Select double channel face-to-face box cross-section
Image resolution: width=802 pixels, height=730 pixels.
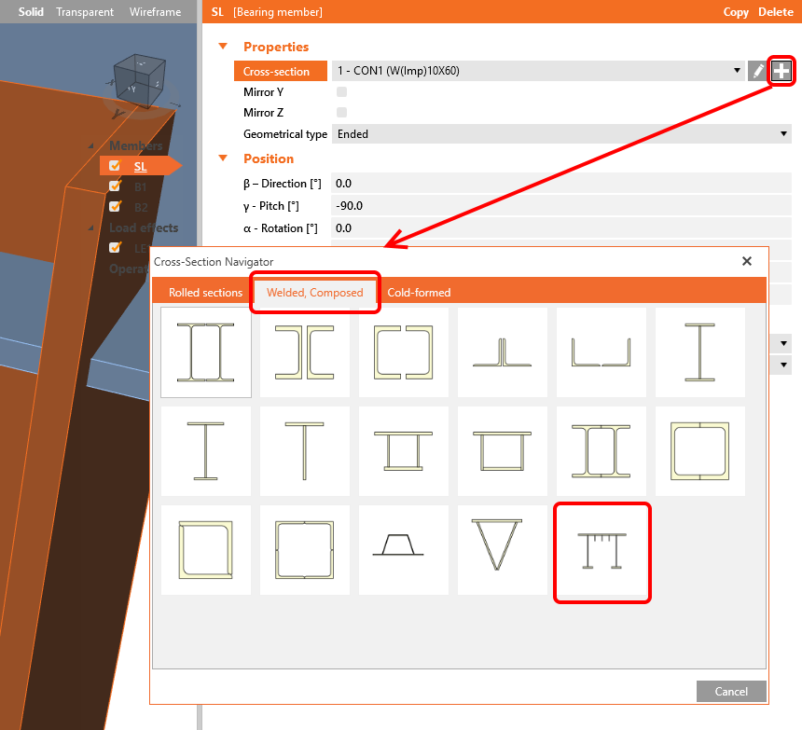[x=404, y=352]
